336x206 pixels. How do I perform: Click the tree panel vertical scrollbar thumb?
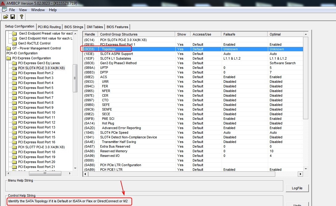click(75, 78)
